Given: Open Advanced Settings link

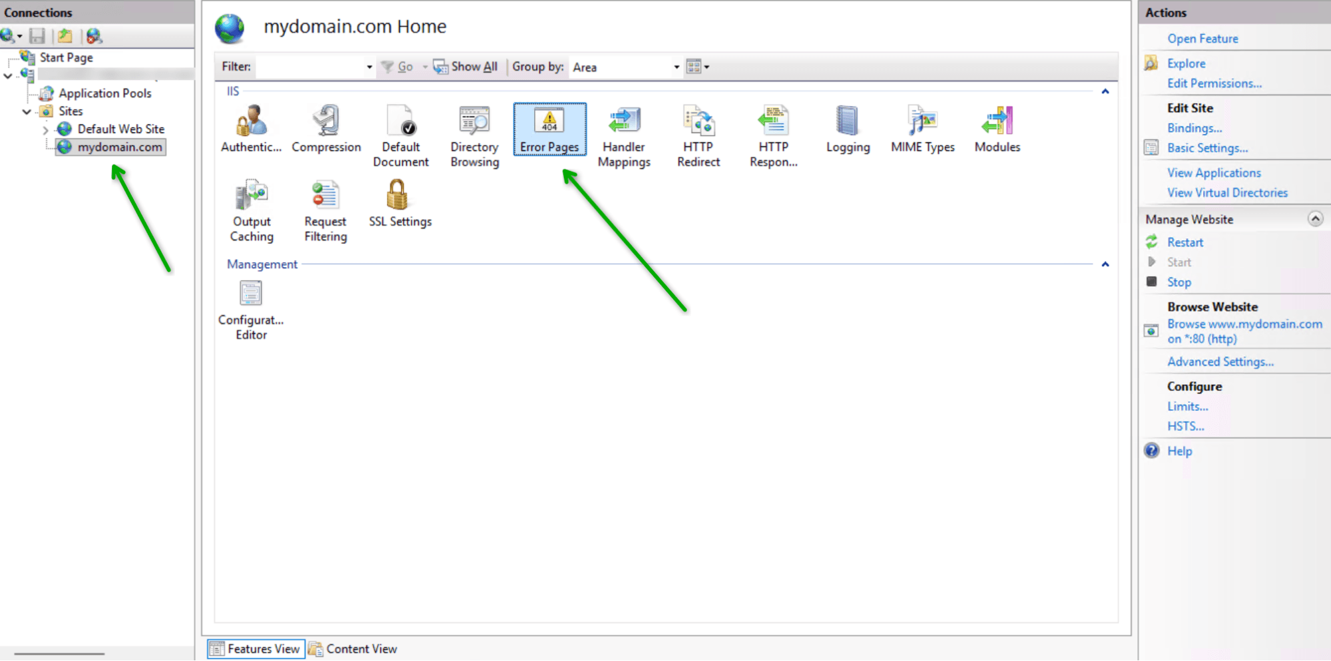Looking at the screenshot, I should point(1220,361).
